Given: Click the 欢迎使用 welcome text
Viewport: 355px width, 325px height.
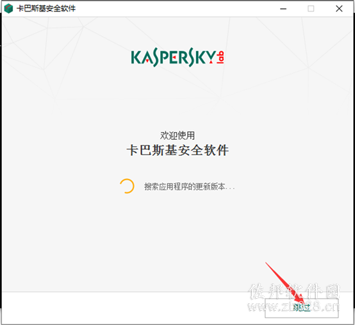Looking at the screenshot, I should [177, 135].
